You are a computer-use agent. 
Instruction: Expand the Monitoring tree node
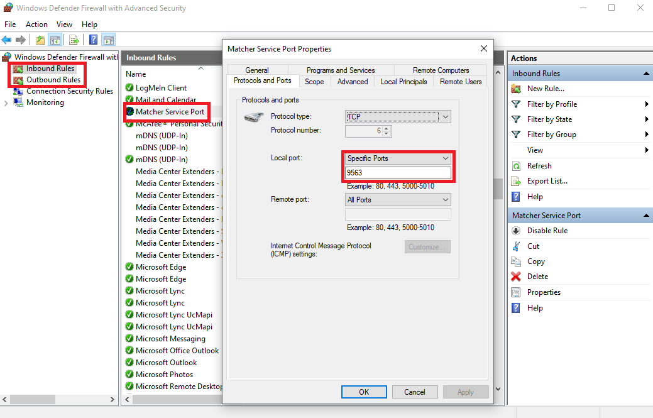coord(6,103)
